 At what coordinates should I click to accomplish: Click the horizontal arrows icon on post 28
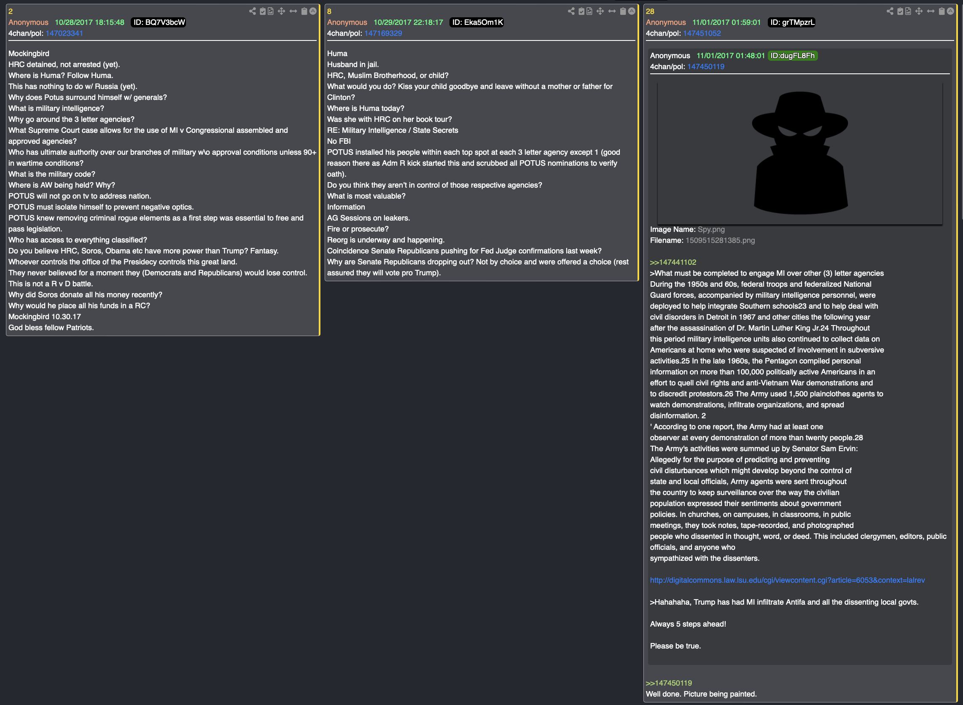(931, 11)
